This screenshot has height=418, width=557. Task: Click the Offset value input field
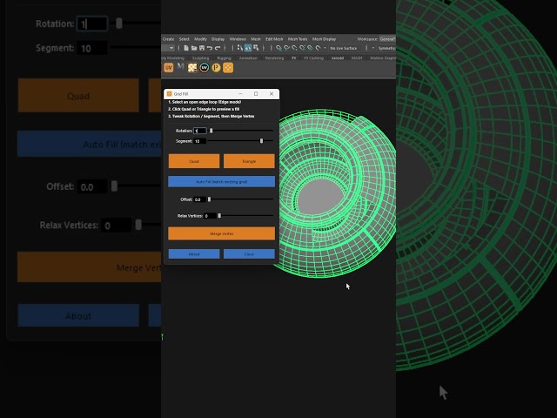tap(199, 199)
